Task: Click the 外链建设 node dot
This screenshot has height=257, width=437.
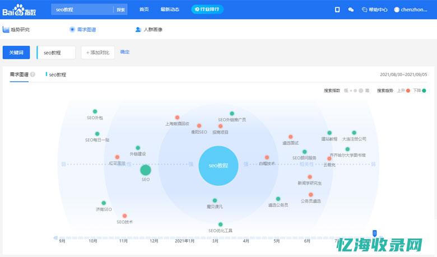Action: pos(138,148)
